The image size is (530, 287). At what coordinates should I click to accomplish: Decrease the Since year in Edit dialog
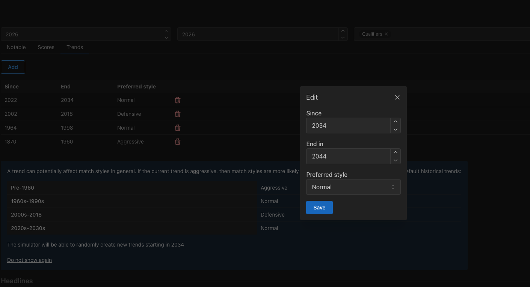click(x=396, y=130)
